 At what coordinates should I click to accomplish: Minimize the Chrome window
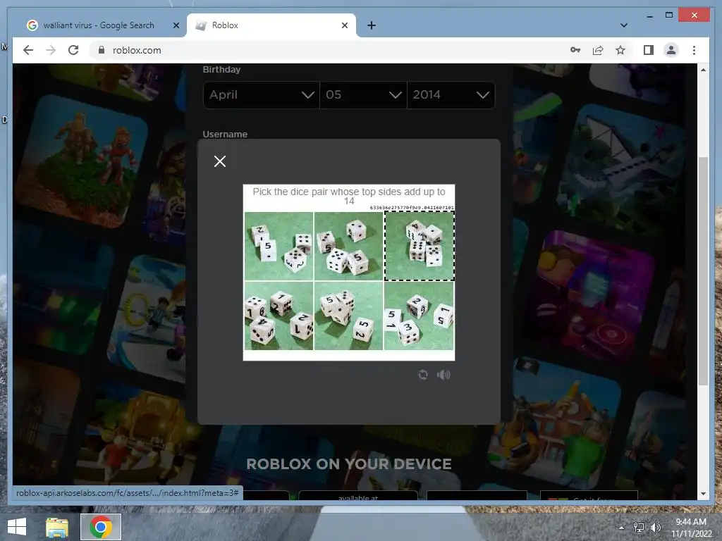point(649,15)
